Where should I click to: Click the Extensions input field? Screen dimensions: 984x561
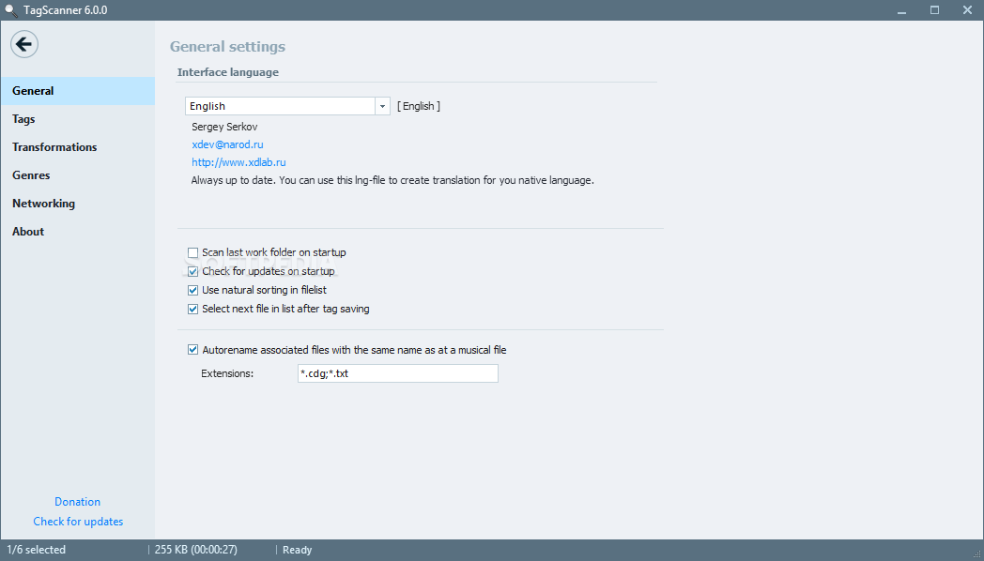pos(398,373)
